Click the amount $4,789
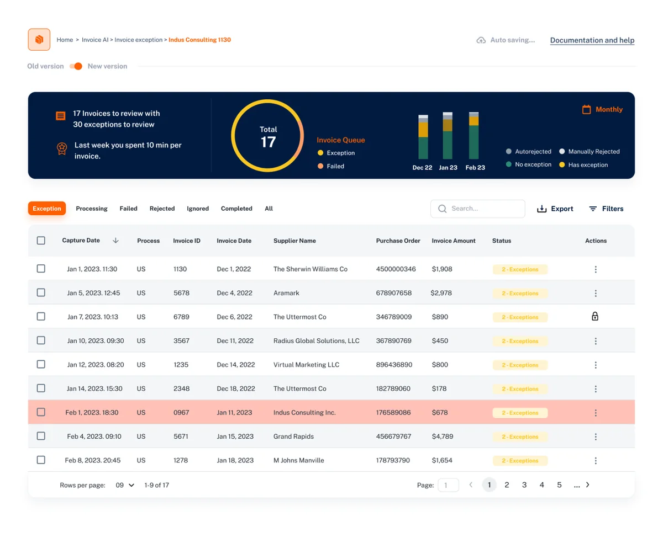The height and width of the screenshot is (538, 663). click(442, 436)
